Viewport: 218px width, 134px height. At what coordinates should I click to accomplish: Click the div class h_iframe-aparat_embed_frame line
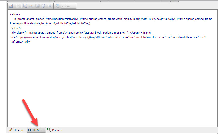pyautogui.click(x=38, y=33)
